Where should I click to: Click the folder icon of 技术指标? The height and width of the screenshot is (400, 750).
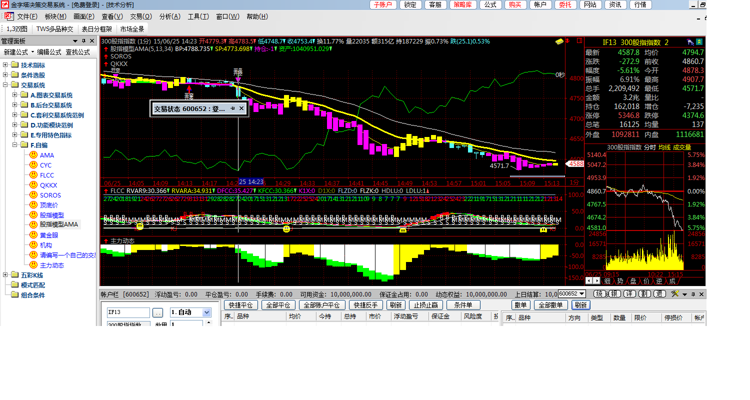14,65
